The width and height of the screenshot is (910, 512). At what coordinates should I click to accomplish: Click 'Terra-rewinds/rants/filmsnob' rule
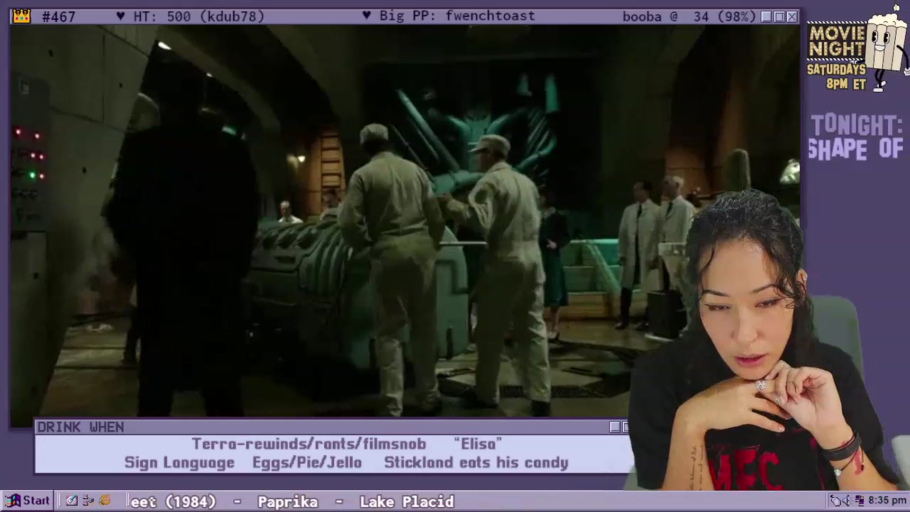(309, 444)
